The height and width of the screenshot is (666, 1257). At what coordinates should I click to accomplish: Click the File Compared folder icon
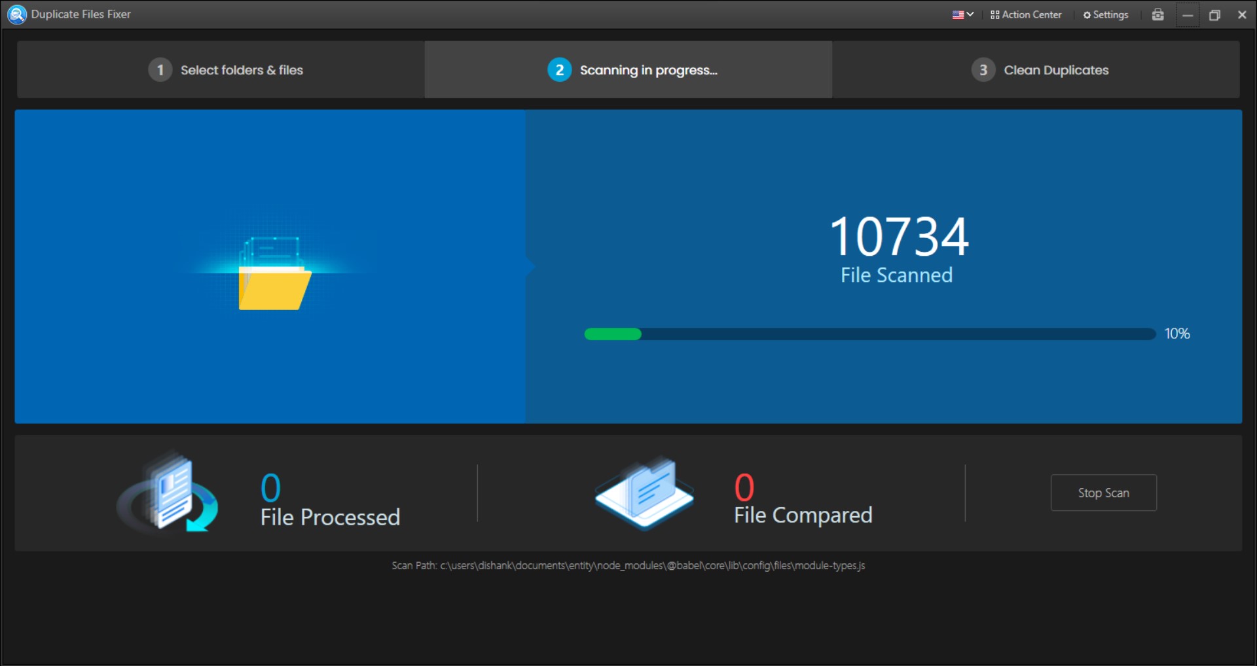(645, 494)
